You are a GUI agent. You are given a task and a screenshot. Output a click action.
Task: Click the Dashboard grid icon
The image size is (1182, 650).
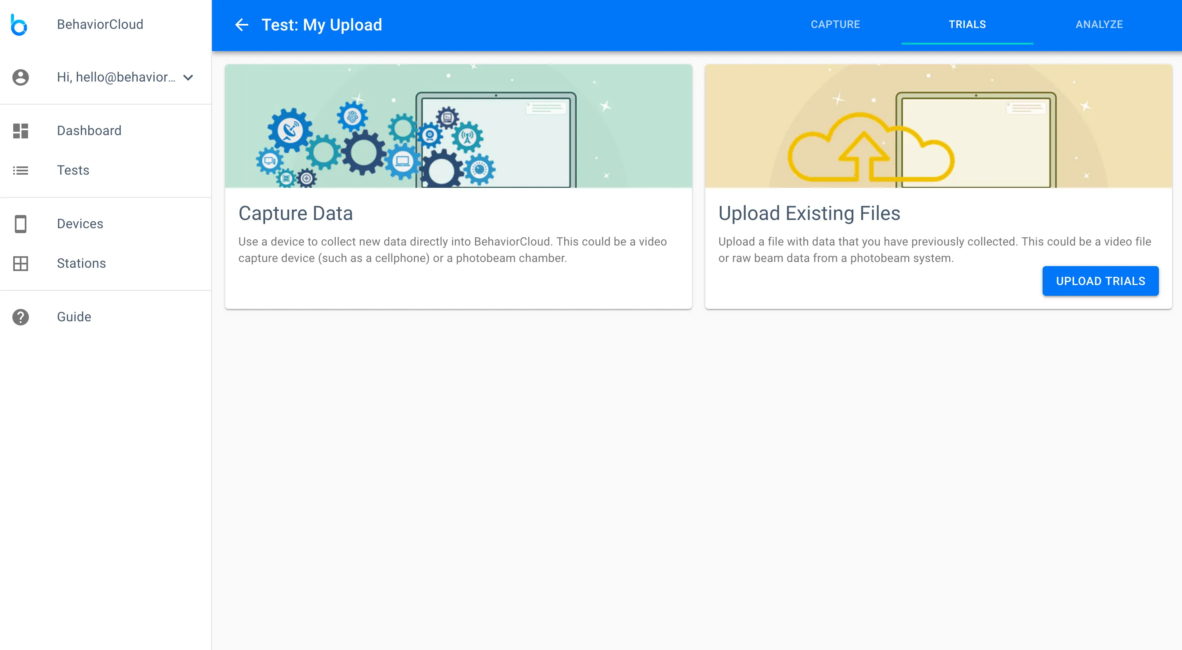21,131
